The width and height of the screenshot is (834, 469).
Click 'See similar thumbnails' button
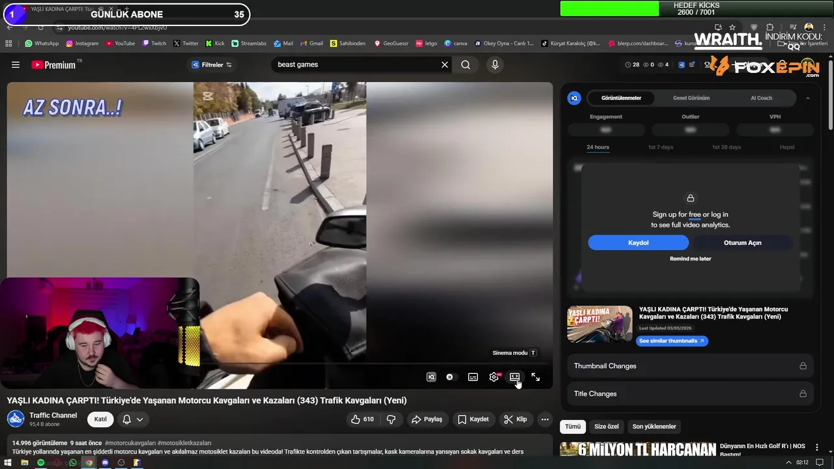click(672, 341)
